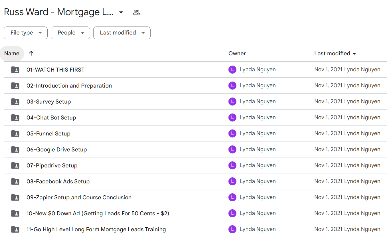This screenshot has height=237, width=387.
Task: Click owner name Lynda Nguyen in 08-Facebook Ads Setup row
Action: [258, 181]
